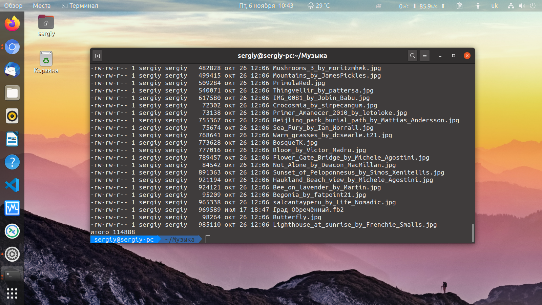This screenshot has height=305, width=542.
Task: Launch Thunderbird from the dock
Action: (12, 70)
